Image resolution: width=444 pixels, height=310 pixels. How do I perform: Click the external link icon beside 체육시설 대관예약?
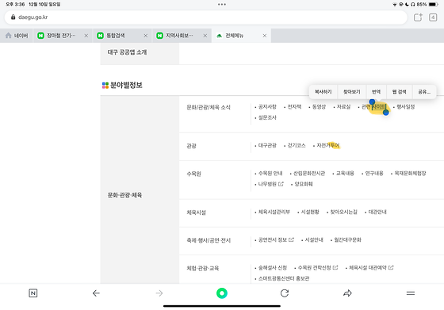coord(391,267)
